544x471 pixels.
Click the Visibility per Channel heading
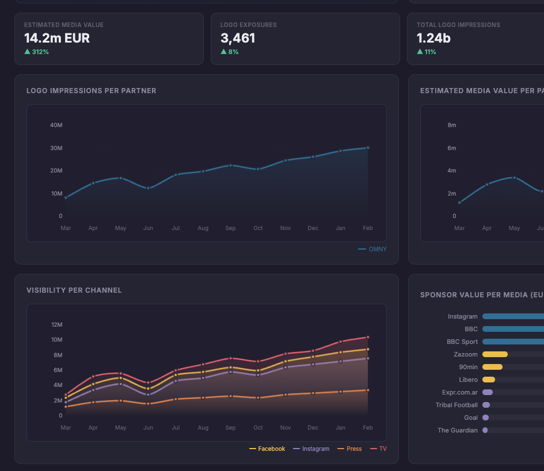[x=74, y=290]
